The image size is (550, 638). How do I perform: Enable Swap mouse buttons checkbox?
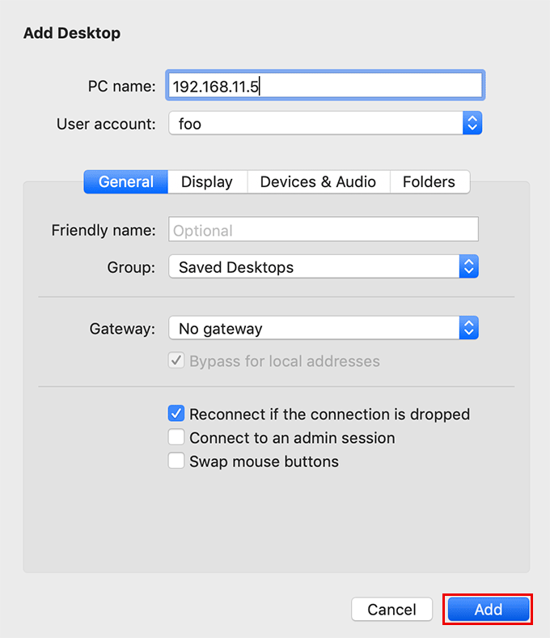176,461
